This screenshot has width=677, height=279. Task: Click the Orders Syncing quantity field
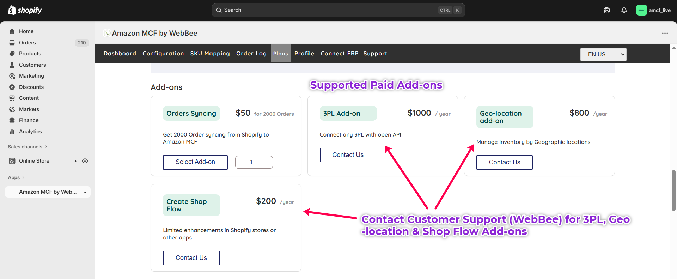pos(254,162)
